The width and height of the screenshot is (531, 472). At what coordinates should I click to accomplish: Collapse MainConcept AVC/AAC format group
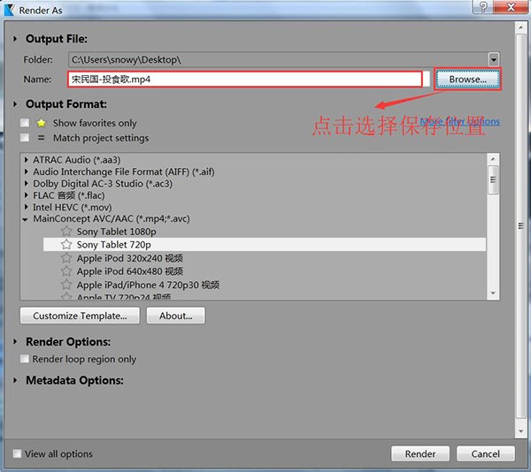click(26, 219)
